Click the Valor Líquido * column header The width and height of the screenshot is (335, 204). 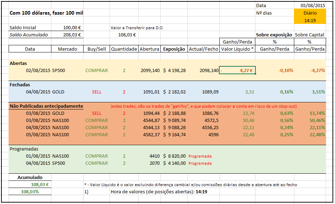click(237, 49)
